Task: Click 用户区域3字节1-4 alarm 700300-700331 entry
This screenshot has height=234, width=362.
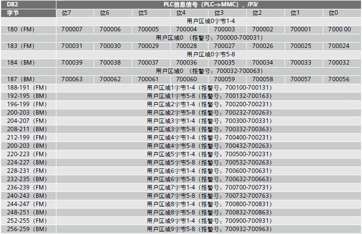Action: pyautogui.click(x=209, y=121)
